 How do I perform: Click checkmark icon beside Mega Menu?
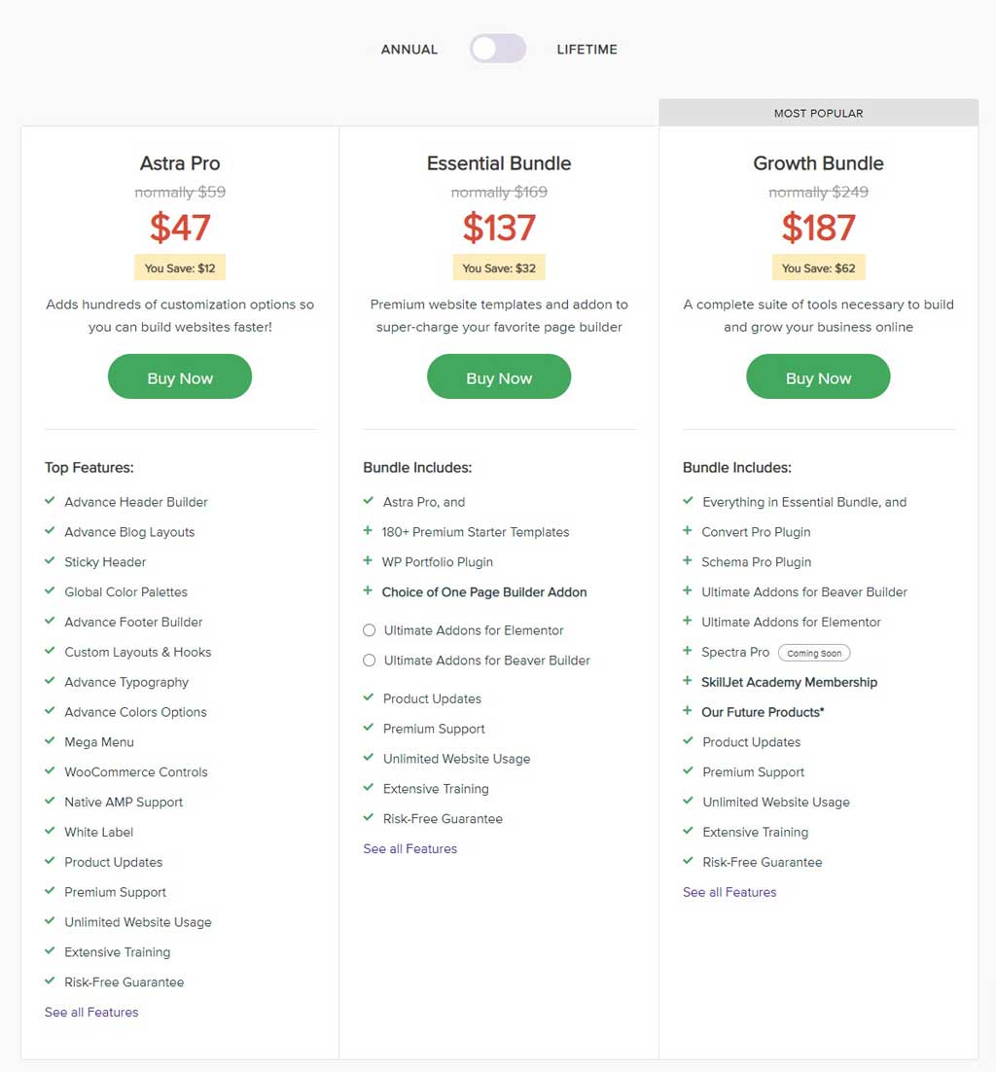(x=50, y=740)
